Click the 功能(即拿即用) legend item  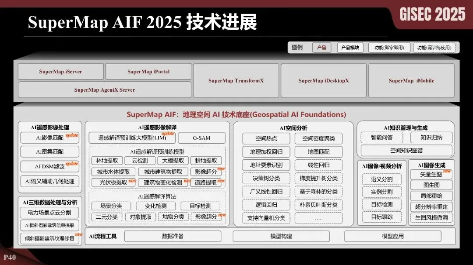click(389, 48)
